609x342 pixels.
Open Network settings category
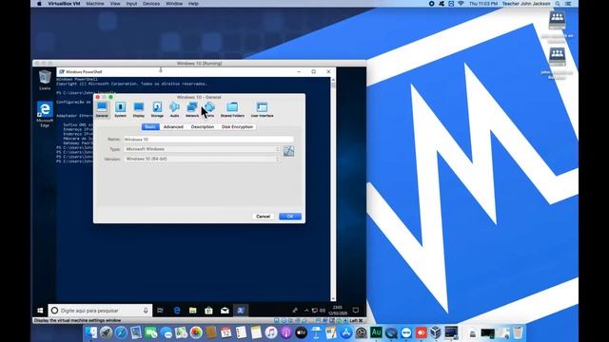pos(192,109)
